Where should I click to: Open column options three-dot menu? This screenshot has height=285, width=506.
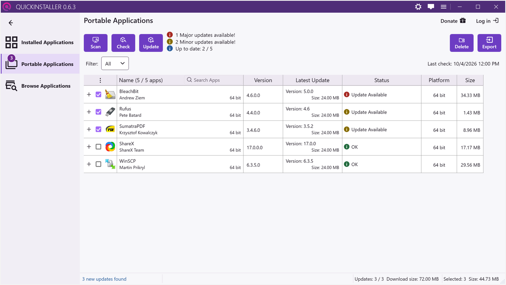tap(100, 80)
